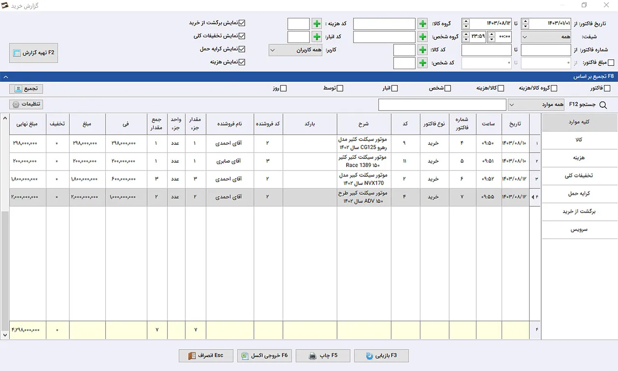
Task: Click the جستجو search text field
Action: (x=442, y=104)
